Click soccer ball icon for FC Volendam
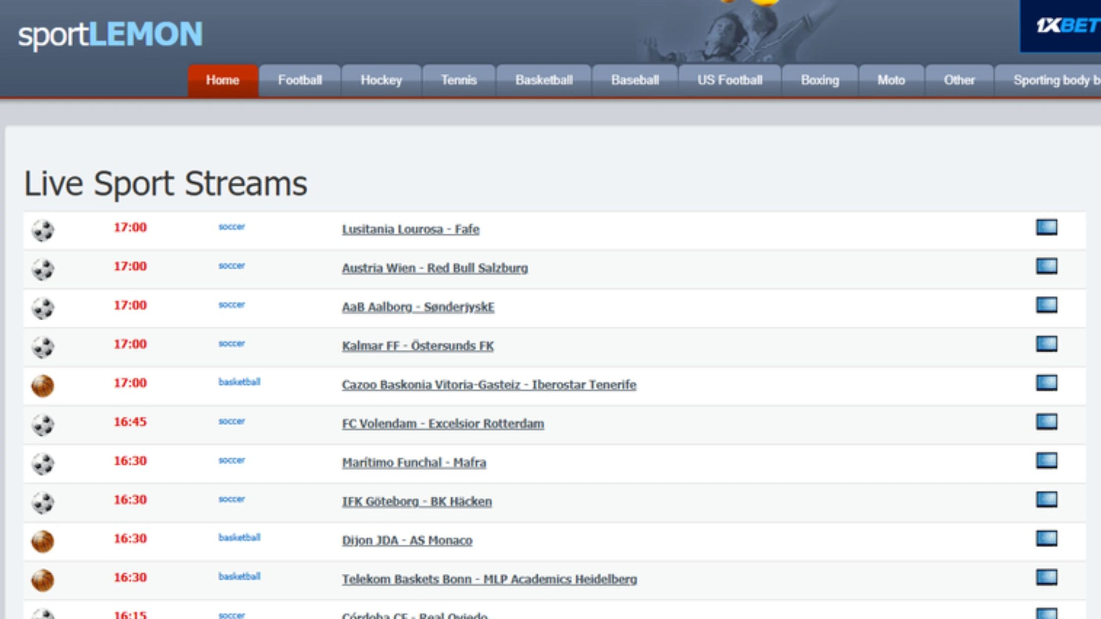Screen dimensions: 1101x619 click(43, 425)
